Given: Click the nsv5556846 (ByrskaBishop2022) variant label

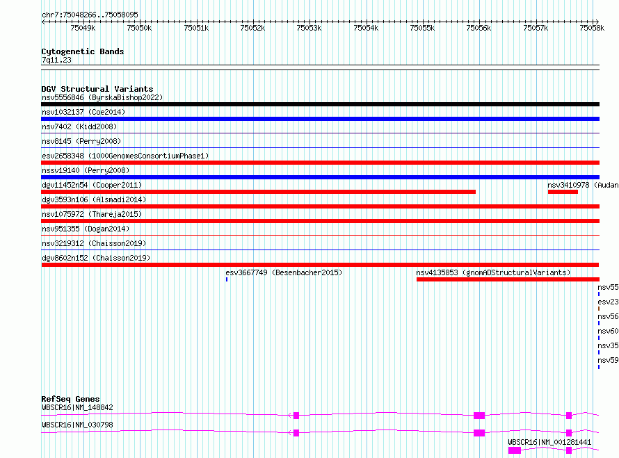Looking at the screenshot, I should [x=102, y=97].
